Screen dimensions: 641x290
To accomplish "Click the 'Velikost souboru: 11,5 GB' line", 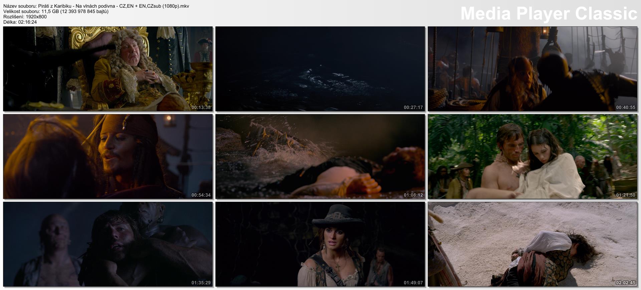I will click(x=56, y=11).
